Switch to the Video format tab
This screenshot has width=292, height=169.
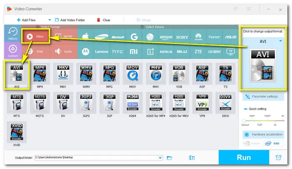[35, 36]
